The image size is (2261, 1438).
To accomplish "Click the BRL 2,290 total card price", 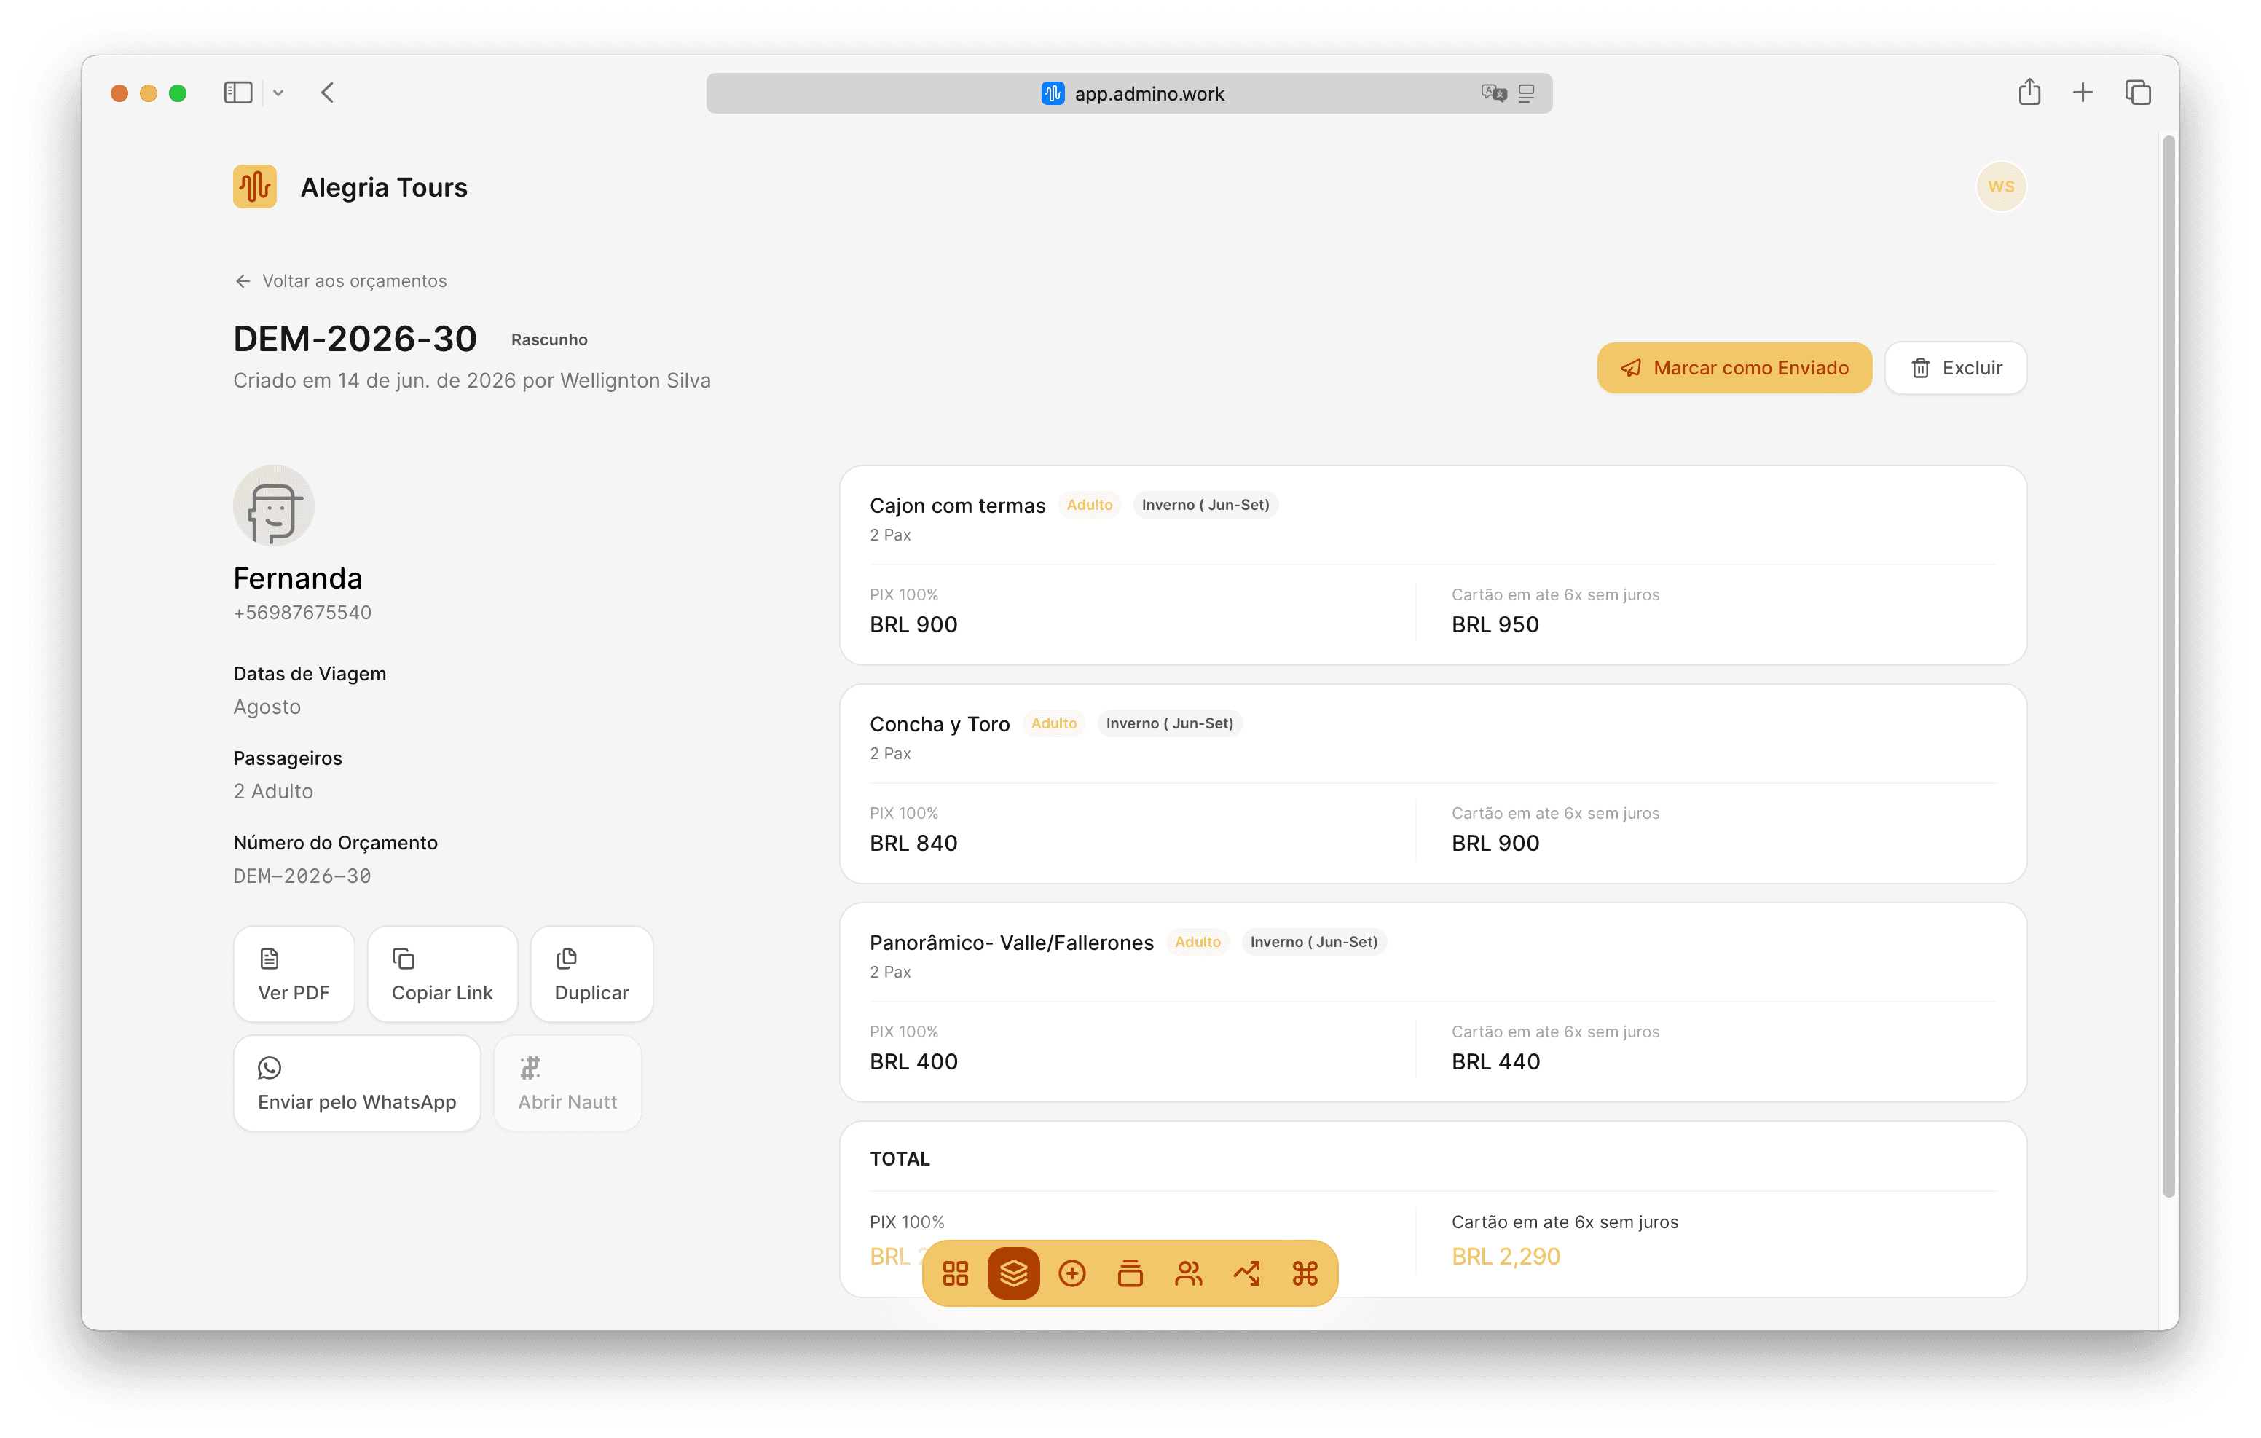I will click(x=1505, y=1256).
